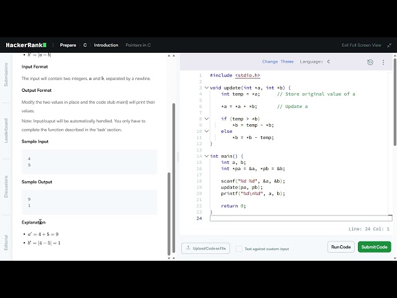
Task: Collapse the main function fold arrow on line 14
Action: tap(207, 156)
